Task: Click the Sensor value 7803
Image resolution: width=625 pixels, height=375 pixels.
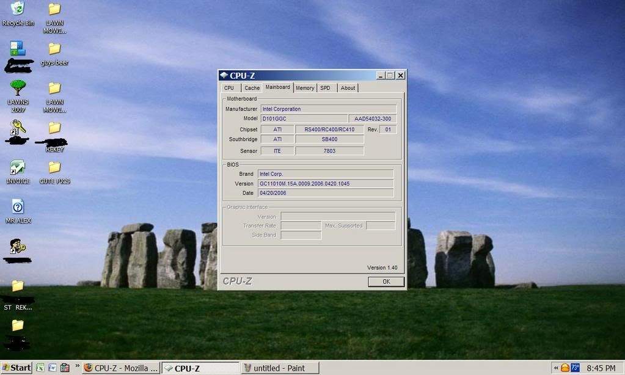Action: click(x=329, y=151)
